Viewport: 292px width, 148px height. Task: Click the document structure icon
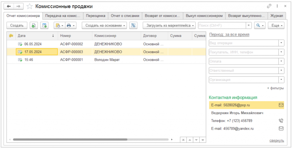[x=133, y=25]
